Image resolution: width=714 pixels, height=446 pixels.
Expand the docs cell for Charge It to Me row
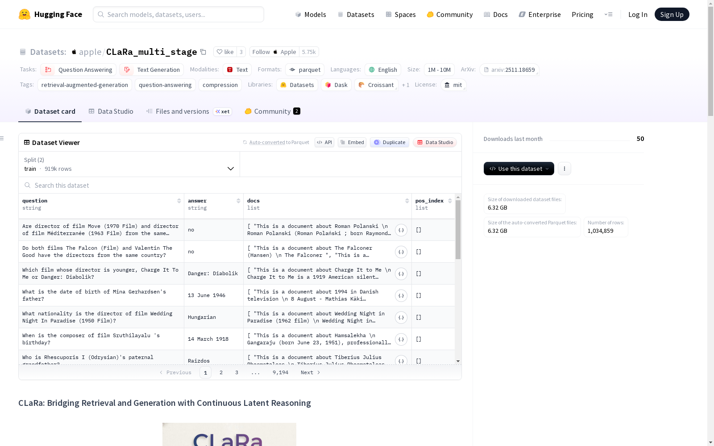pyautogui.click(x=401, y=274)
